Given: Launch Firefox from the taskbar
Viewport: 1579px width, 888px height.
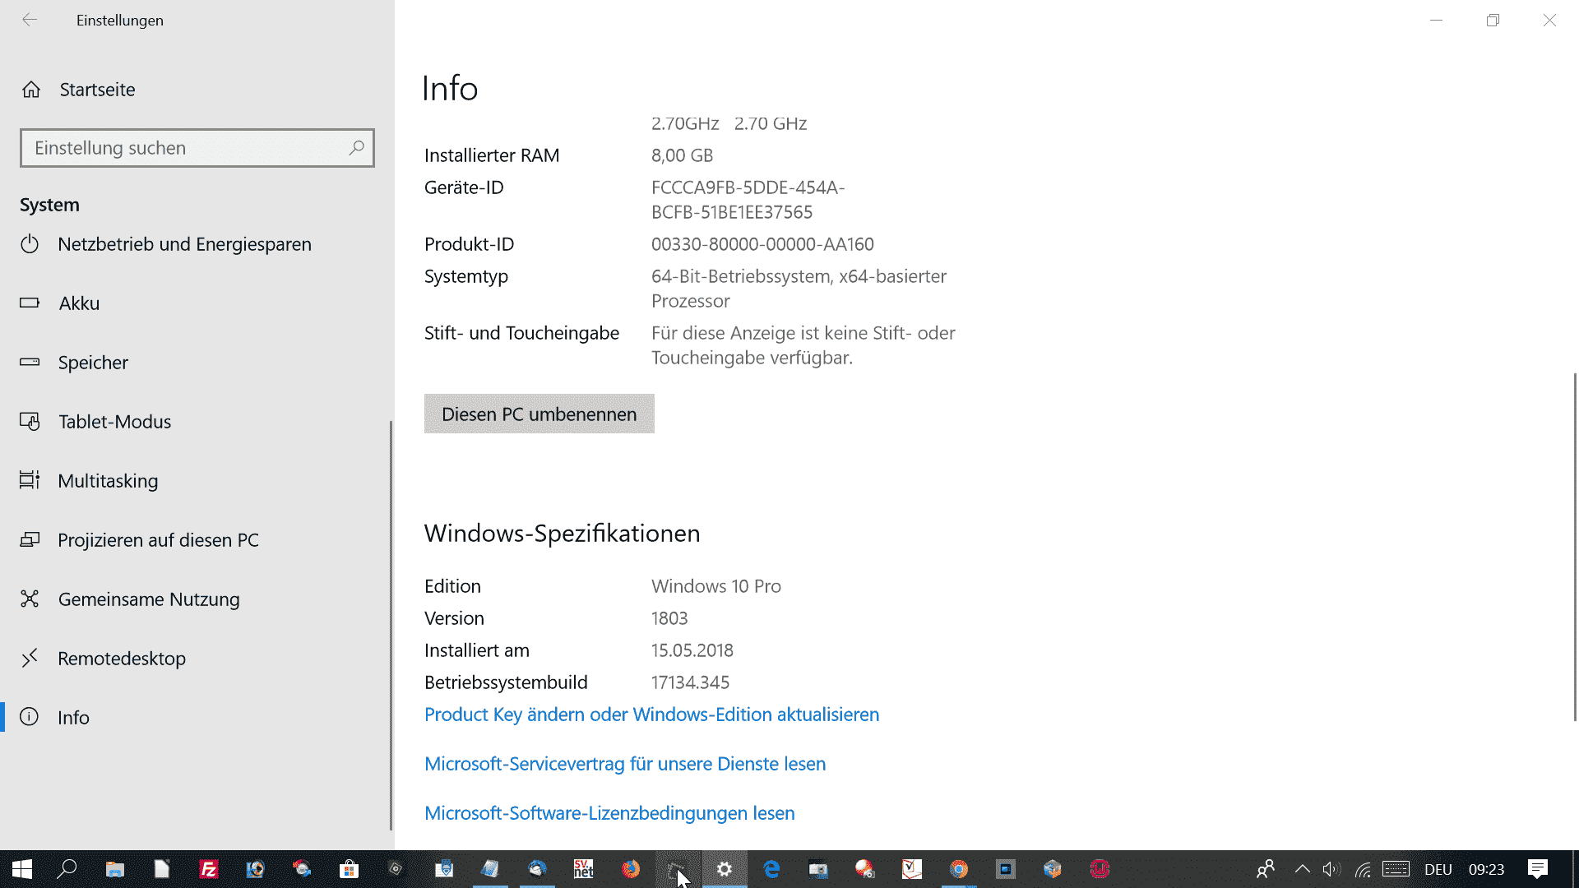Looking at the screenshot, I should pyautogui.click(x=631, y=869).
